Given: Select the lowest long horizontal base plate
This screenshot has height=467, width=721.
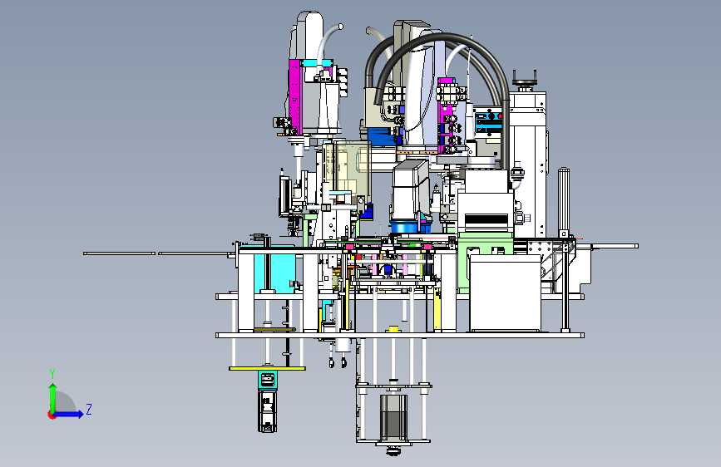Looking at the screenshot, I should pos(400,336).
